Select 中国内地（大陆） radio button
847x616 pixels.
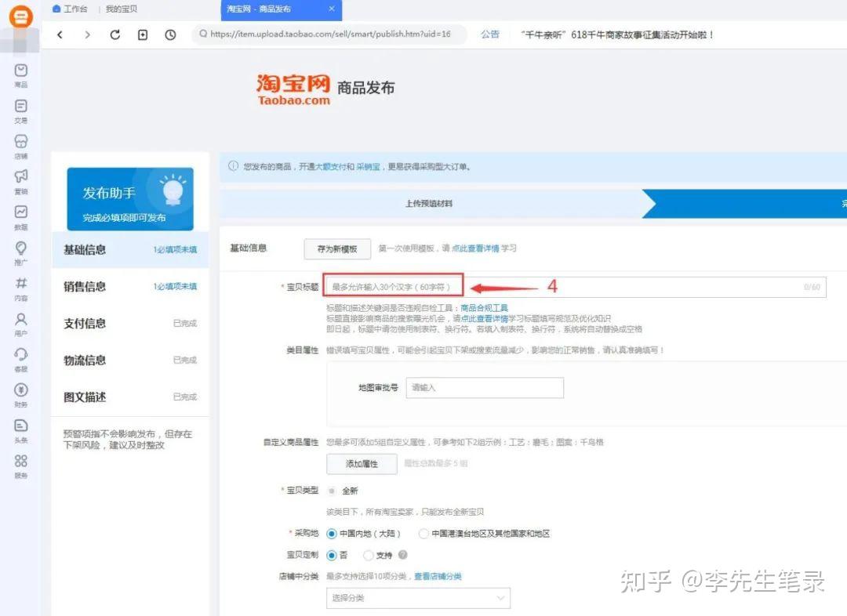tap(332, 534)
